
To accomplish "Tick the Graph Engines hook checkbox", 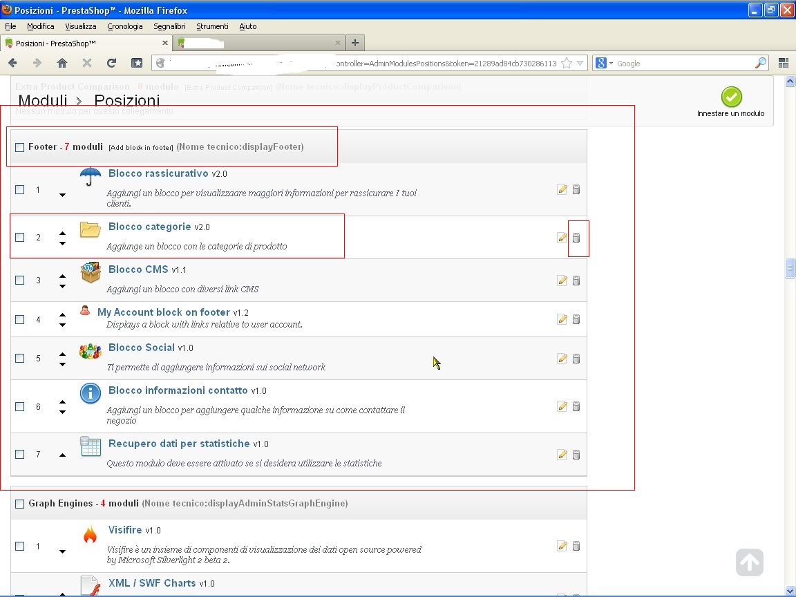I will coord(20,504).
